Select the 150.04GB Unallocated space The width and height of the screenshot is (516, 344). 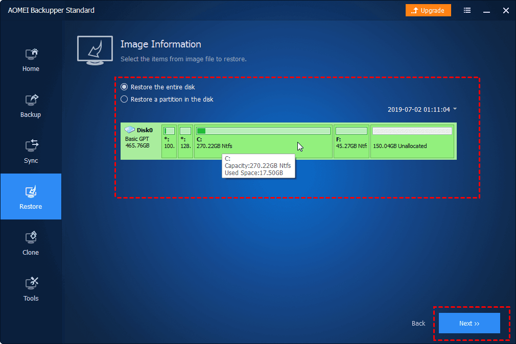click(412, 141)
